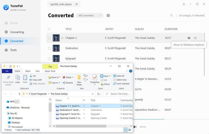Sort Explorer files by Name column
This screenshot has height=134, width=209.
click(59, 100)
